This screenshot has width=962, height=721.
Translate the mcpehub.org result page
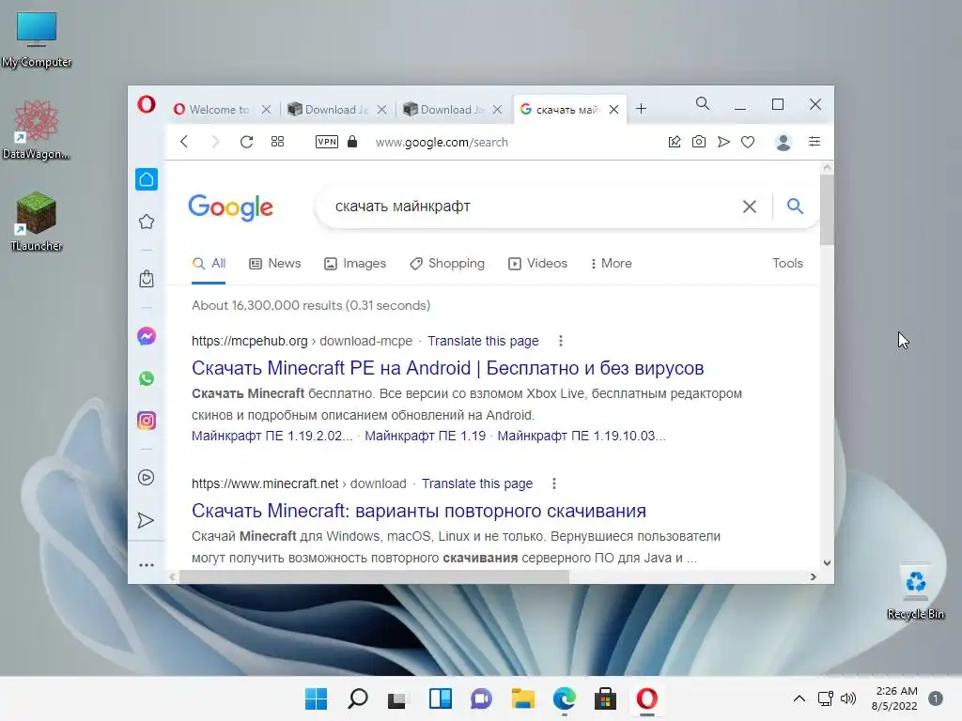pyautogui.click(x=483, y=341)
